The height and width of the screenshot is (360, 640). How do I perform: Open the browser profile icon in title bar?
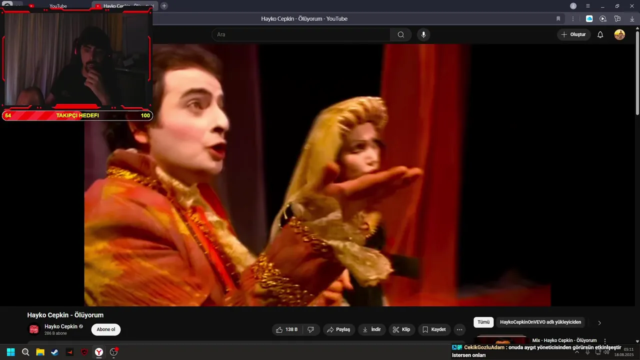(x=573, y=6)
